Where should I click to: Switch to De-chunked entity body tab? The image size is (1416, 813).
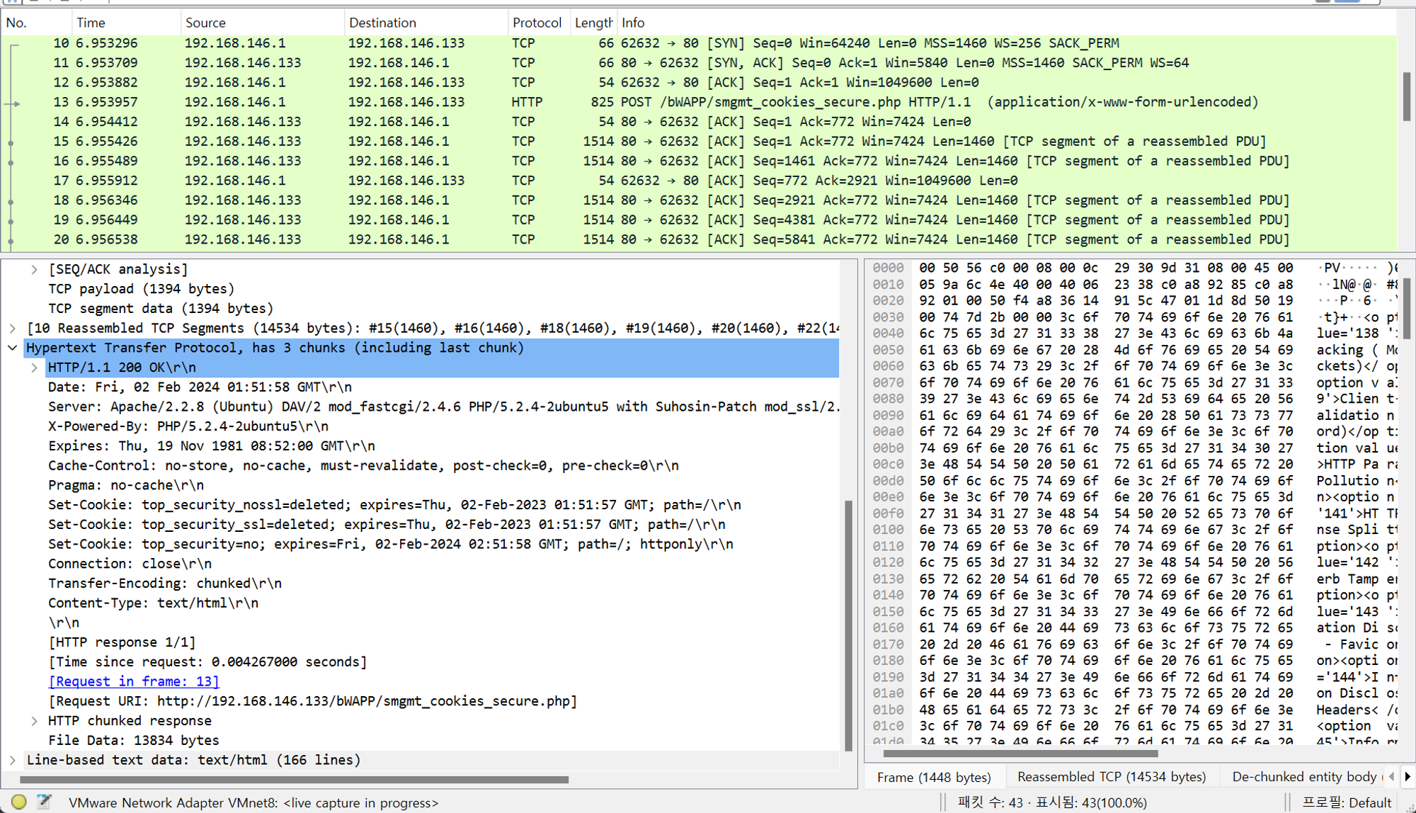(x=1304, y=777)
